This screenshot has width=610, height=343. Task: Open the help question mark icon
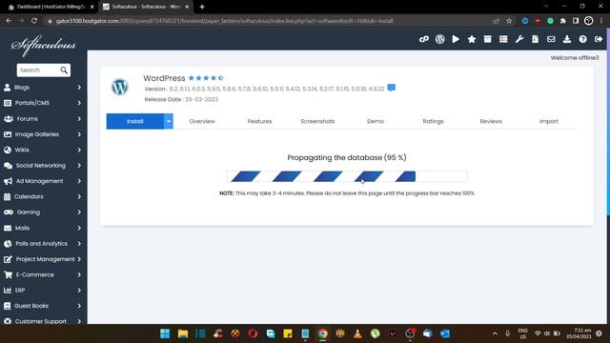pyautogui.click(x=582, y=39)
